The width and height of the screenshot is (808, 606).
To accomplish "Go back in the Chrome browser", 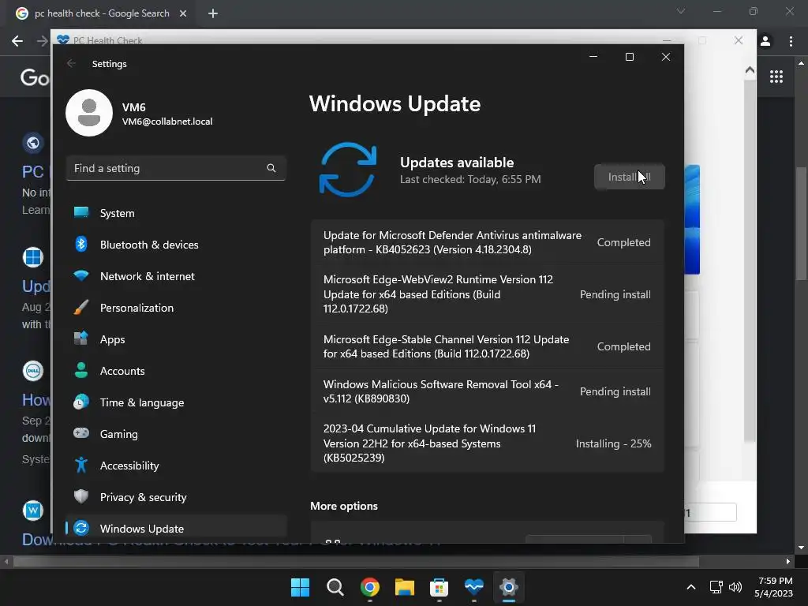I will [17, 41].
